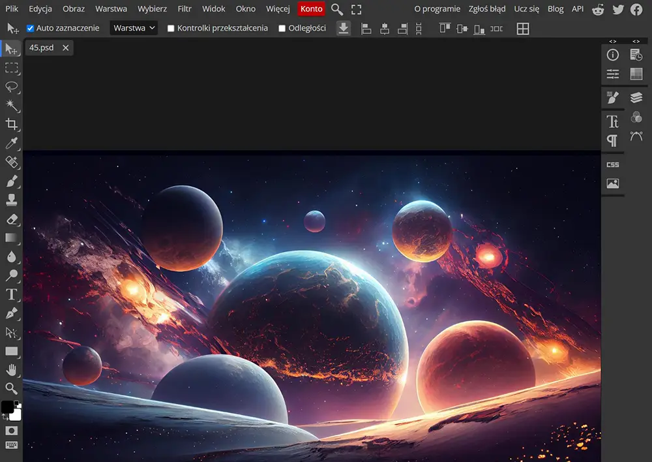The width and height of the screenshot is (652, 462).
Task: Open the Blog link
Action: [556, 8]
